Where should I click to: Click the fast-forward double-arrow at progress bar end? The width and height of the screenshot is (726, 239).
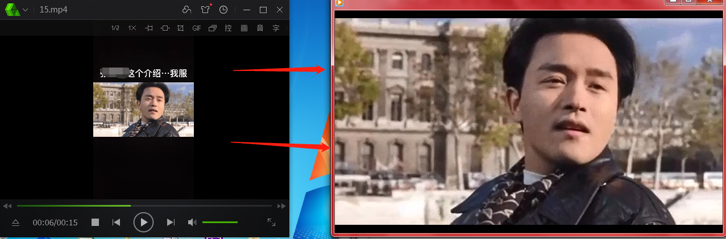point(281,206)
